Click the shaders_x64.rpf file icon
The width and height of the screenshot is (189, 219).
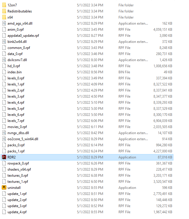(x=4, y=169)
